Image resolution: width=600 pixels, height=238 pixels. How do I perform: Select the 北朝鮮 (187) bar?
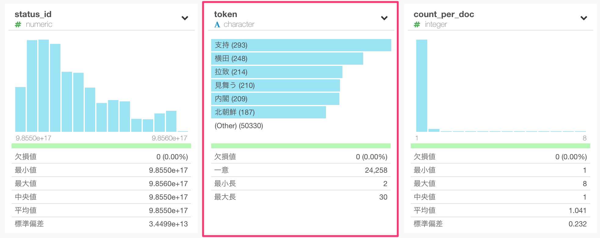(x=268, y=112)
